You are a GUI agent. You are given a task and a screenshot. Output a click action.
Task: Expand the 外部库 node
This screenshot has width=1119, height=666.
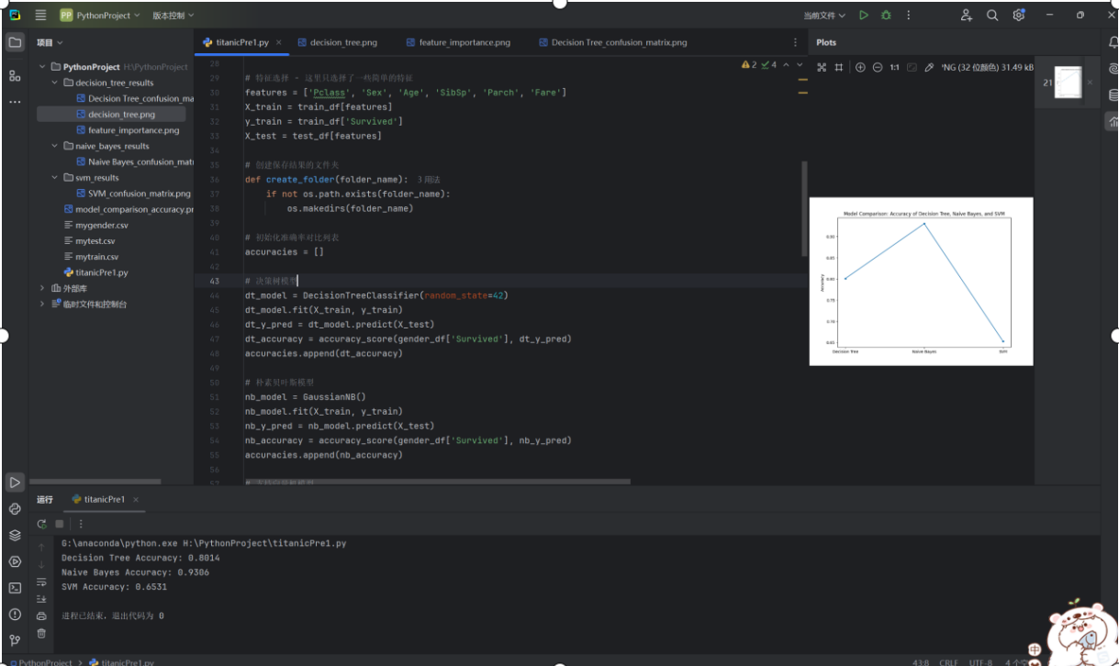point(42,288)
